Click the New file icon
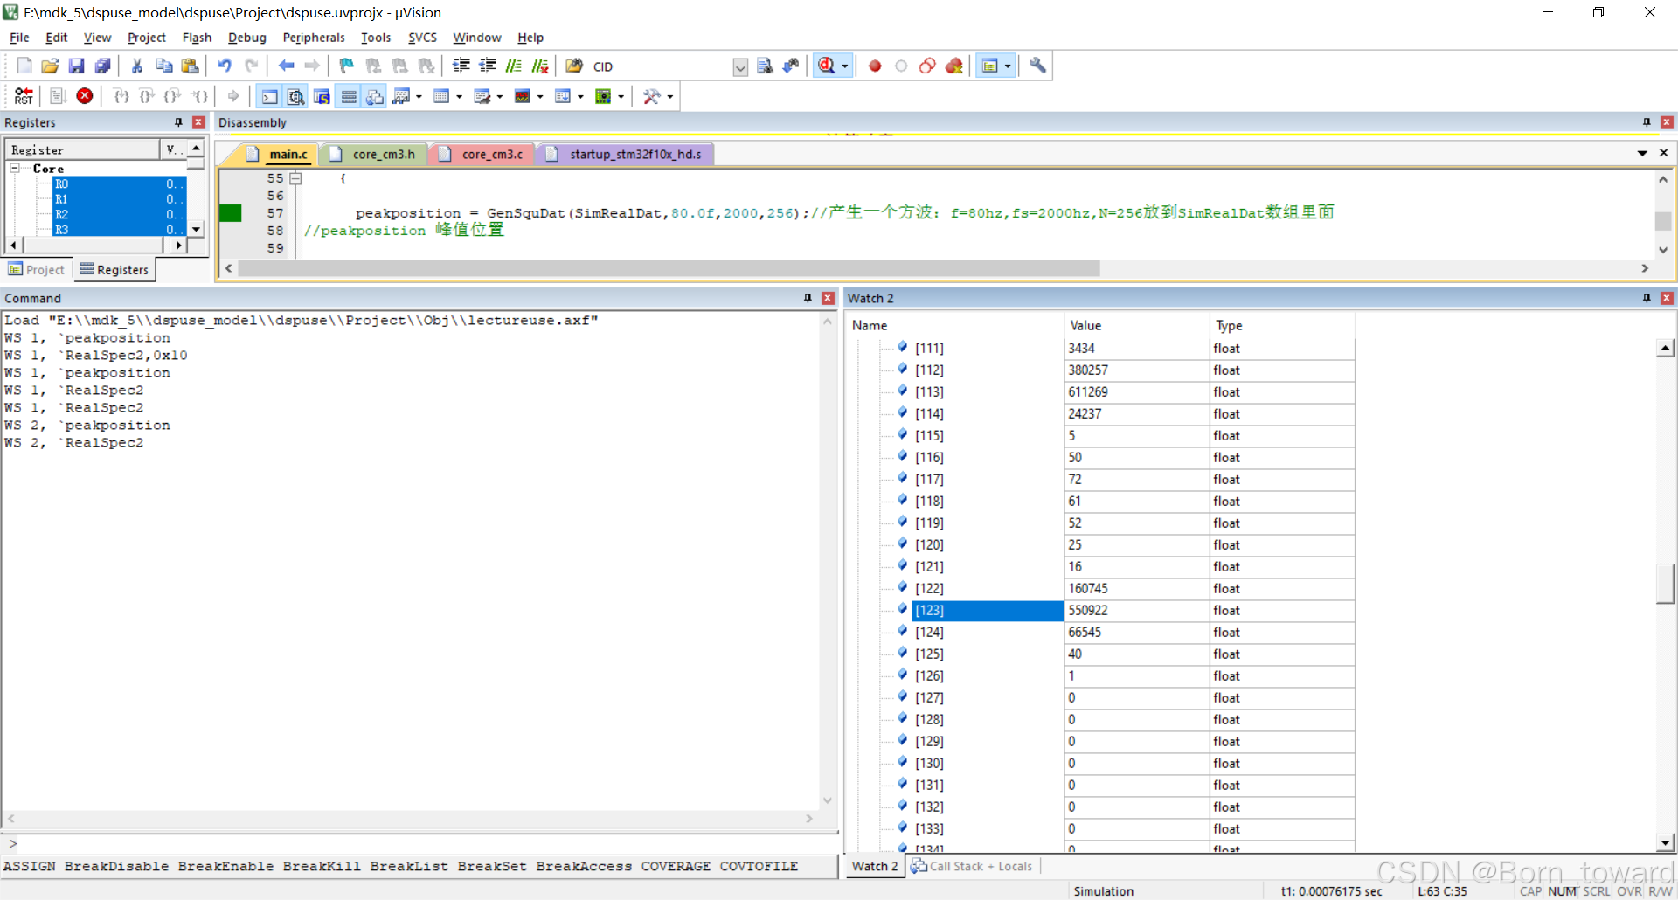The height and width of the screenshot is (900, 1678). point(24,66)
